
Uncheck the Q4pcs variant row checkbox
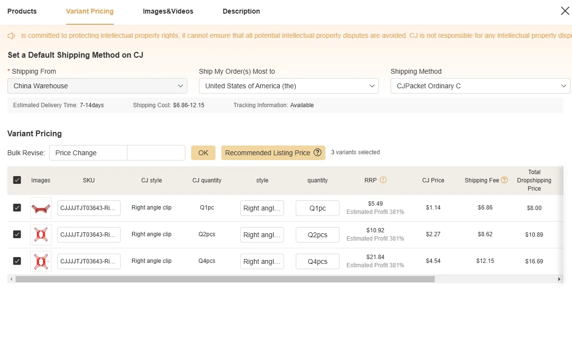17,261
